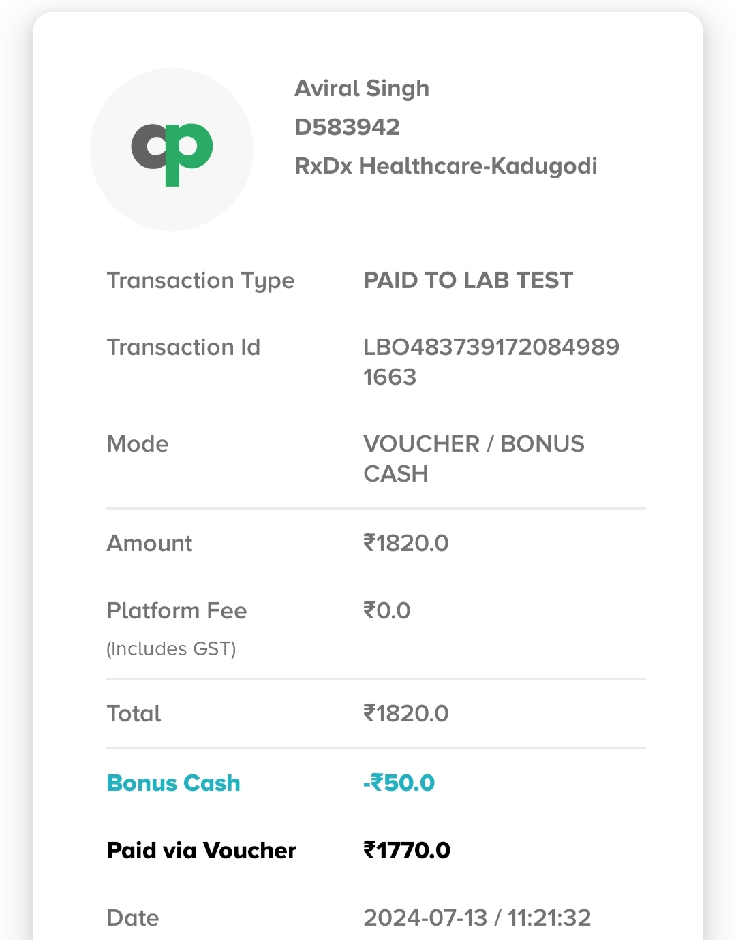Tap the Total value ₹1820.0
The width and height of the screenshot is (736, 940).
click(x=405, y=713)
